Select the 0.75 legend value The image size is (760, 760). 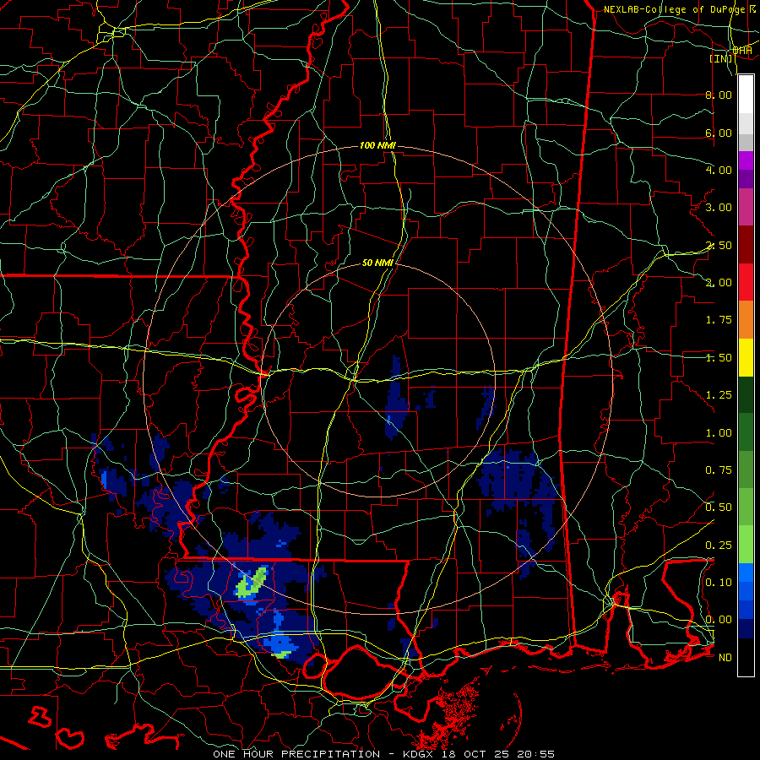(719, 470)
